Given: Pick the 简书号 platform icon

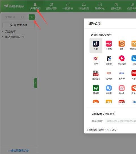Looking at the screenshot, I should [109, 73].
